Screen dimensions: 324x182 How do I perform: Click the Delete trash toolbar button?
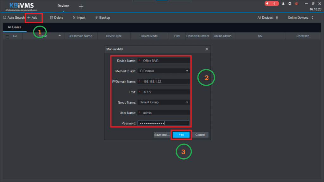tap(56, 18)
